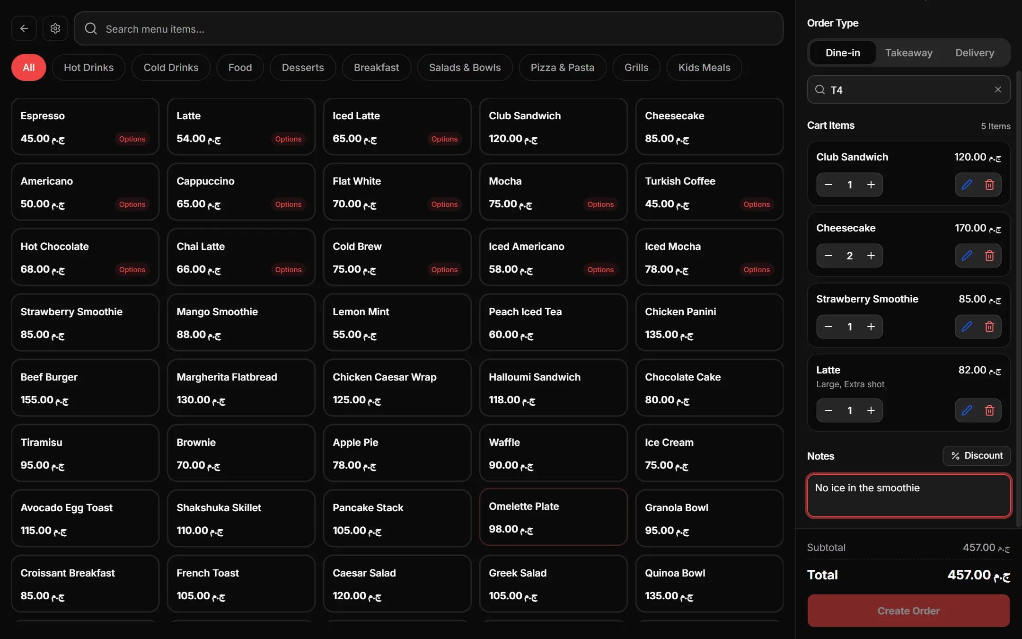Click the Search menu items field

tap(429, 28)
